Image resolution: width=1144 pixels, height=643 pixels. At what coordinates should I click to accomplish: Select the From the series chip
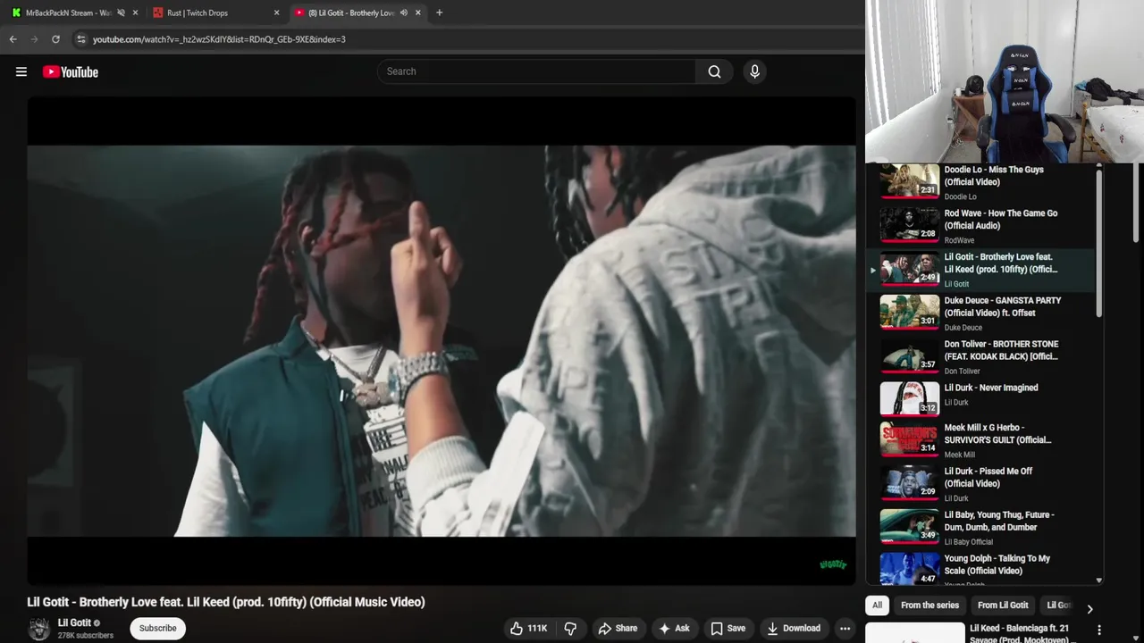[x=929, y=605]
